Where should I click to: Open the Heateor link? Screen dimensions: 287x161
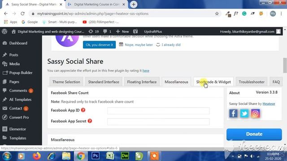pos(269,104)
